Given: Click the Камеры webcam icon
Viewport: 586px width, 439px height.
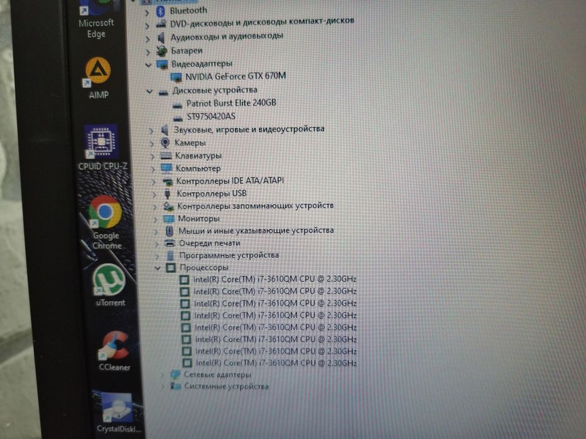Looking at the screenshot, I should [165, 142].
